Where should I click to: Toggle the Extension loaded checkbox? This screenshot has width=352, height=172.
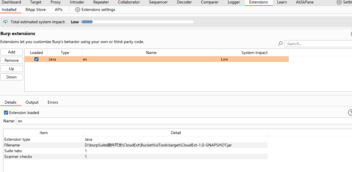(x=6, y=113)
